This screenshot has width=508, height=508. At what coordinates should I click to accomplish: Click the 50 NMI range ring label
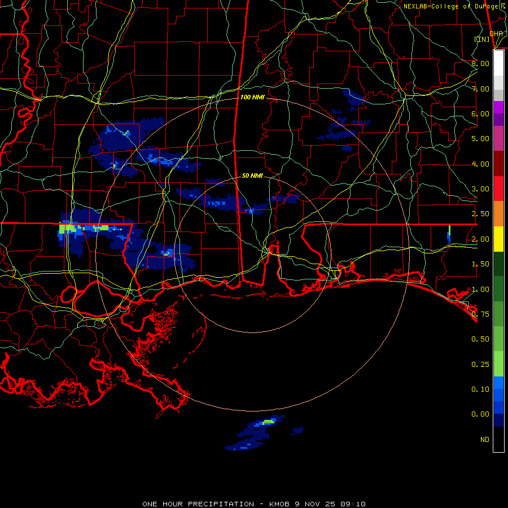point(252,176)
